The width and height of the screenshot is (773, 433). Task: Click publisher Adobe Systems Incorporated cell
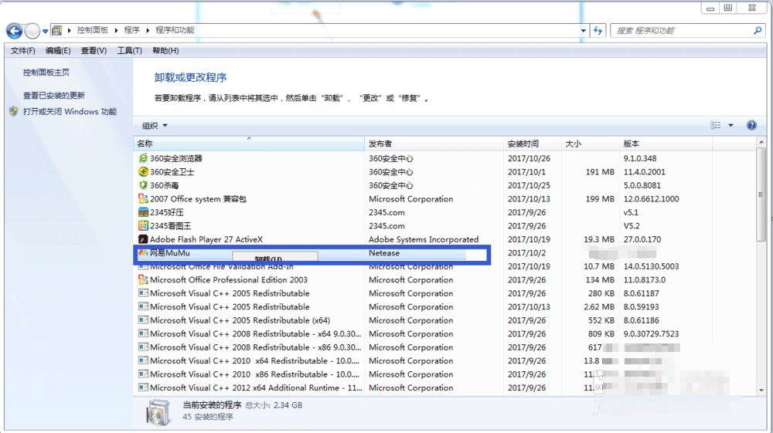click(x=424, y=239)
